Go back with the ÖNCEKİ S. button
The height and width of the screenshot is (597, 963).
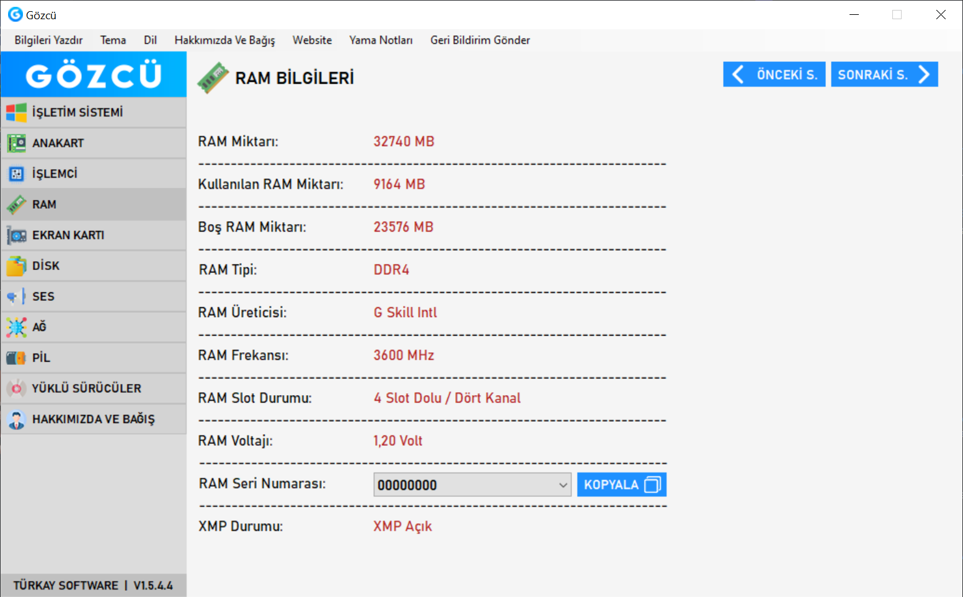[x=774, y=75]
